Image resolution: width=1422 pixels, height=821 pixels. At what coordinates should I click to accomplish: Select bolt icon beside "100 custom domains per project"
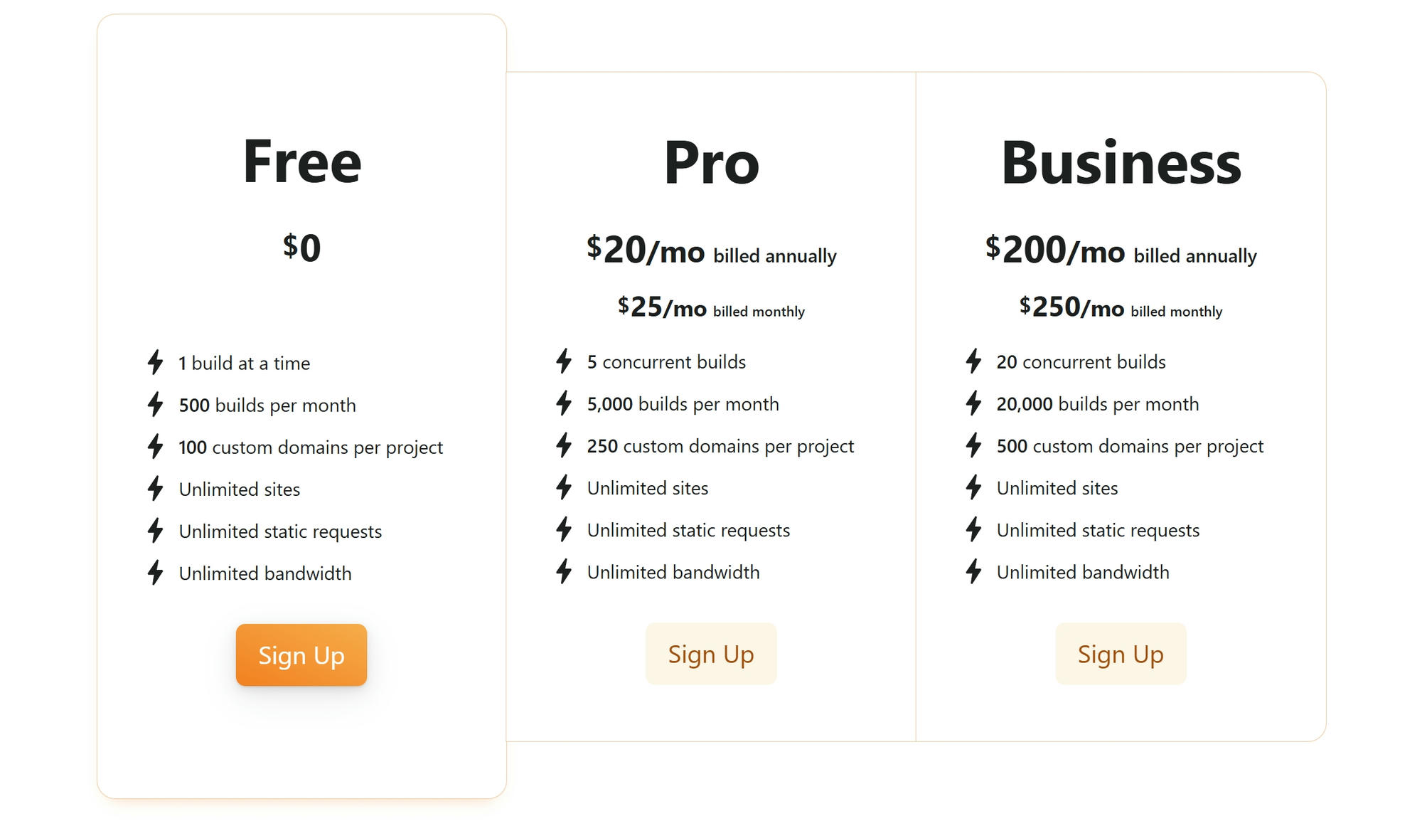pyautogui.click(x=155, y=447)
